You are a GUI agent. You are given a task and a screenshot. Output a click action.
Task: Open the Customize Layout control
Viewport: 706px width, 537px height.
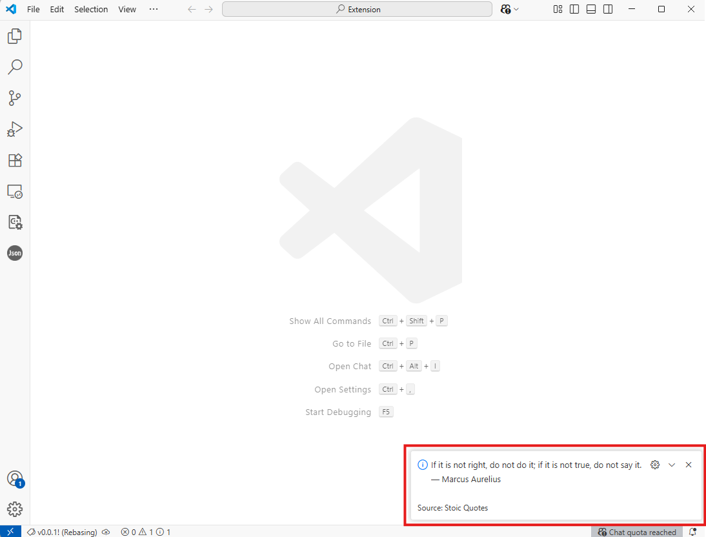tap(558, 10)
